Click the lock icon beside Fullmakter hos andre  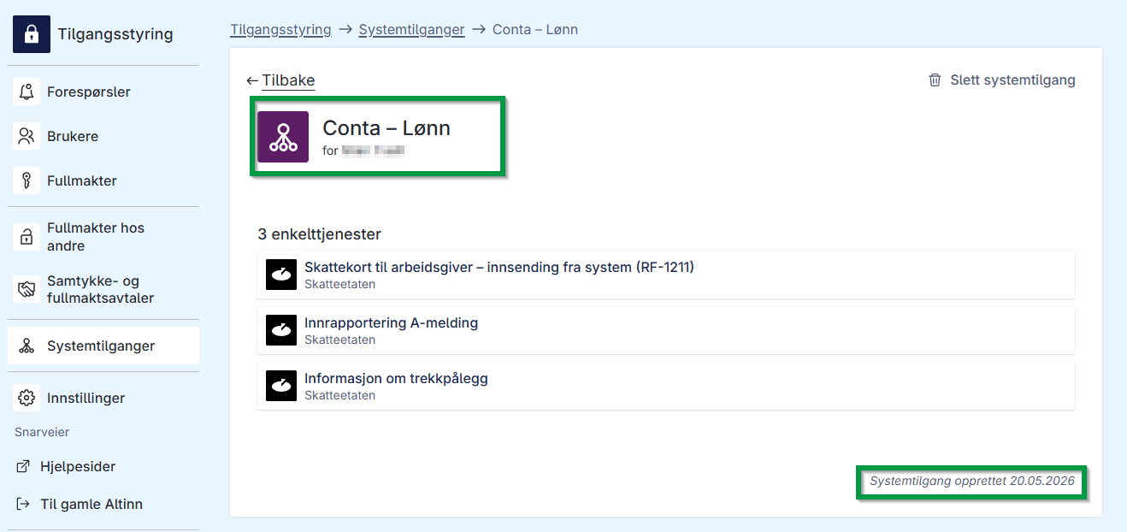27,237
